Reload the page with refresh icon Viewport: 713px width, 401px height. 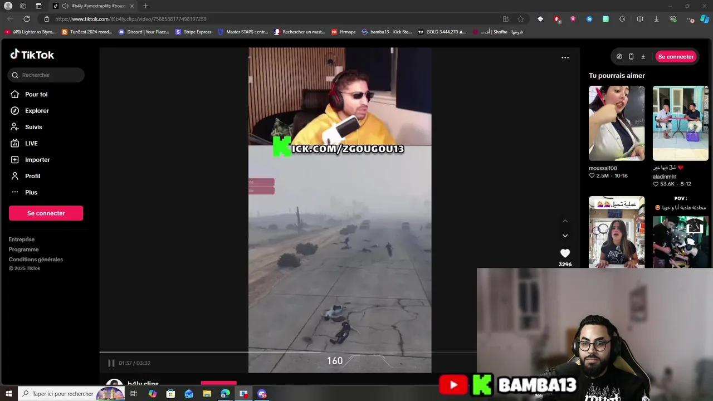click(26, 19)
